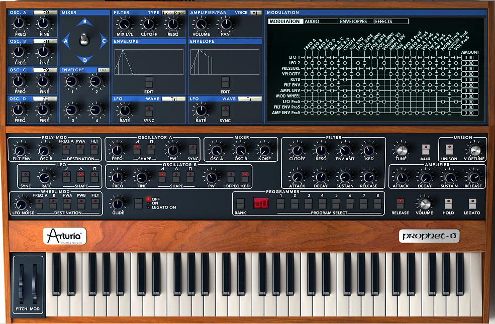Open the filter LFO WAVE Tri dropdown

(174, 99)
